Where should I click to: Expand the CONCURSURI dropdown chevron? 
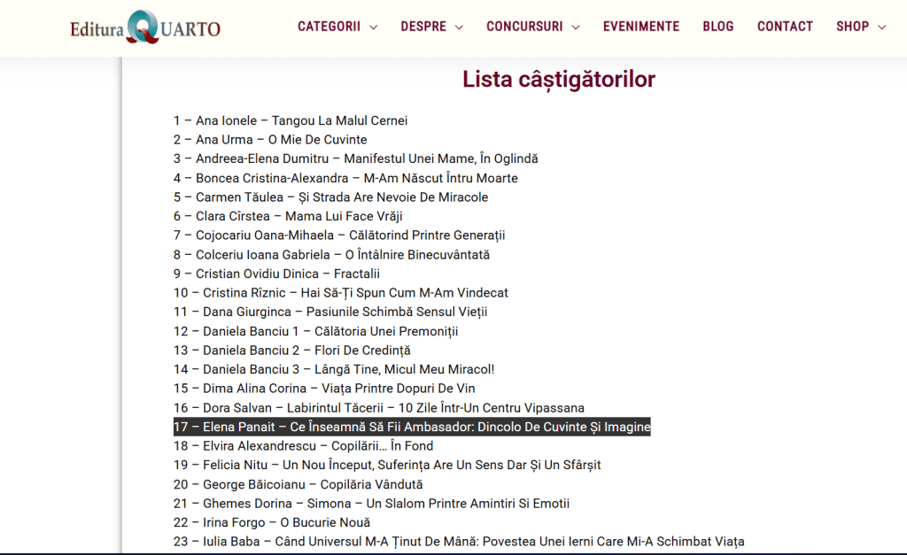pyautogui.click(x=576, y=27)
